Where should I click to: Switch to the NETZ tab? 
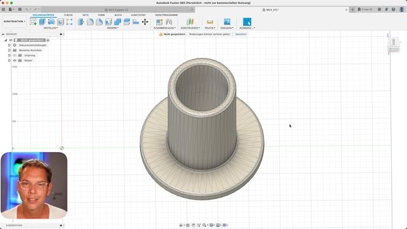(x=85, y=15)
